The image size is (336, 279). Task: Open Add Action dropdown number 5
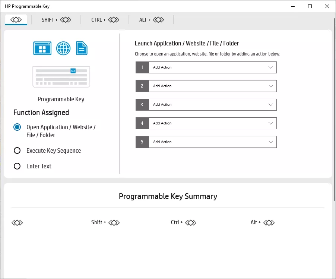pos(206,142)
